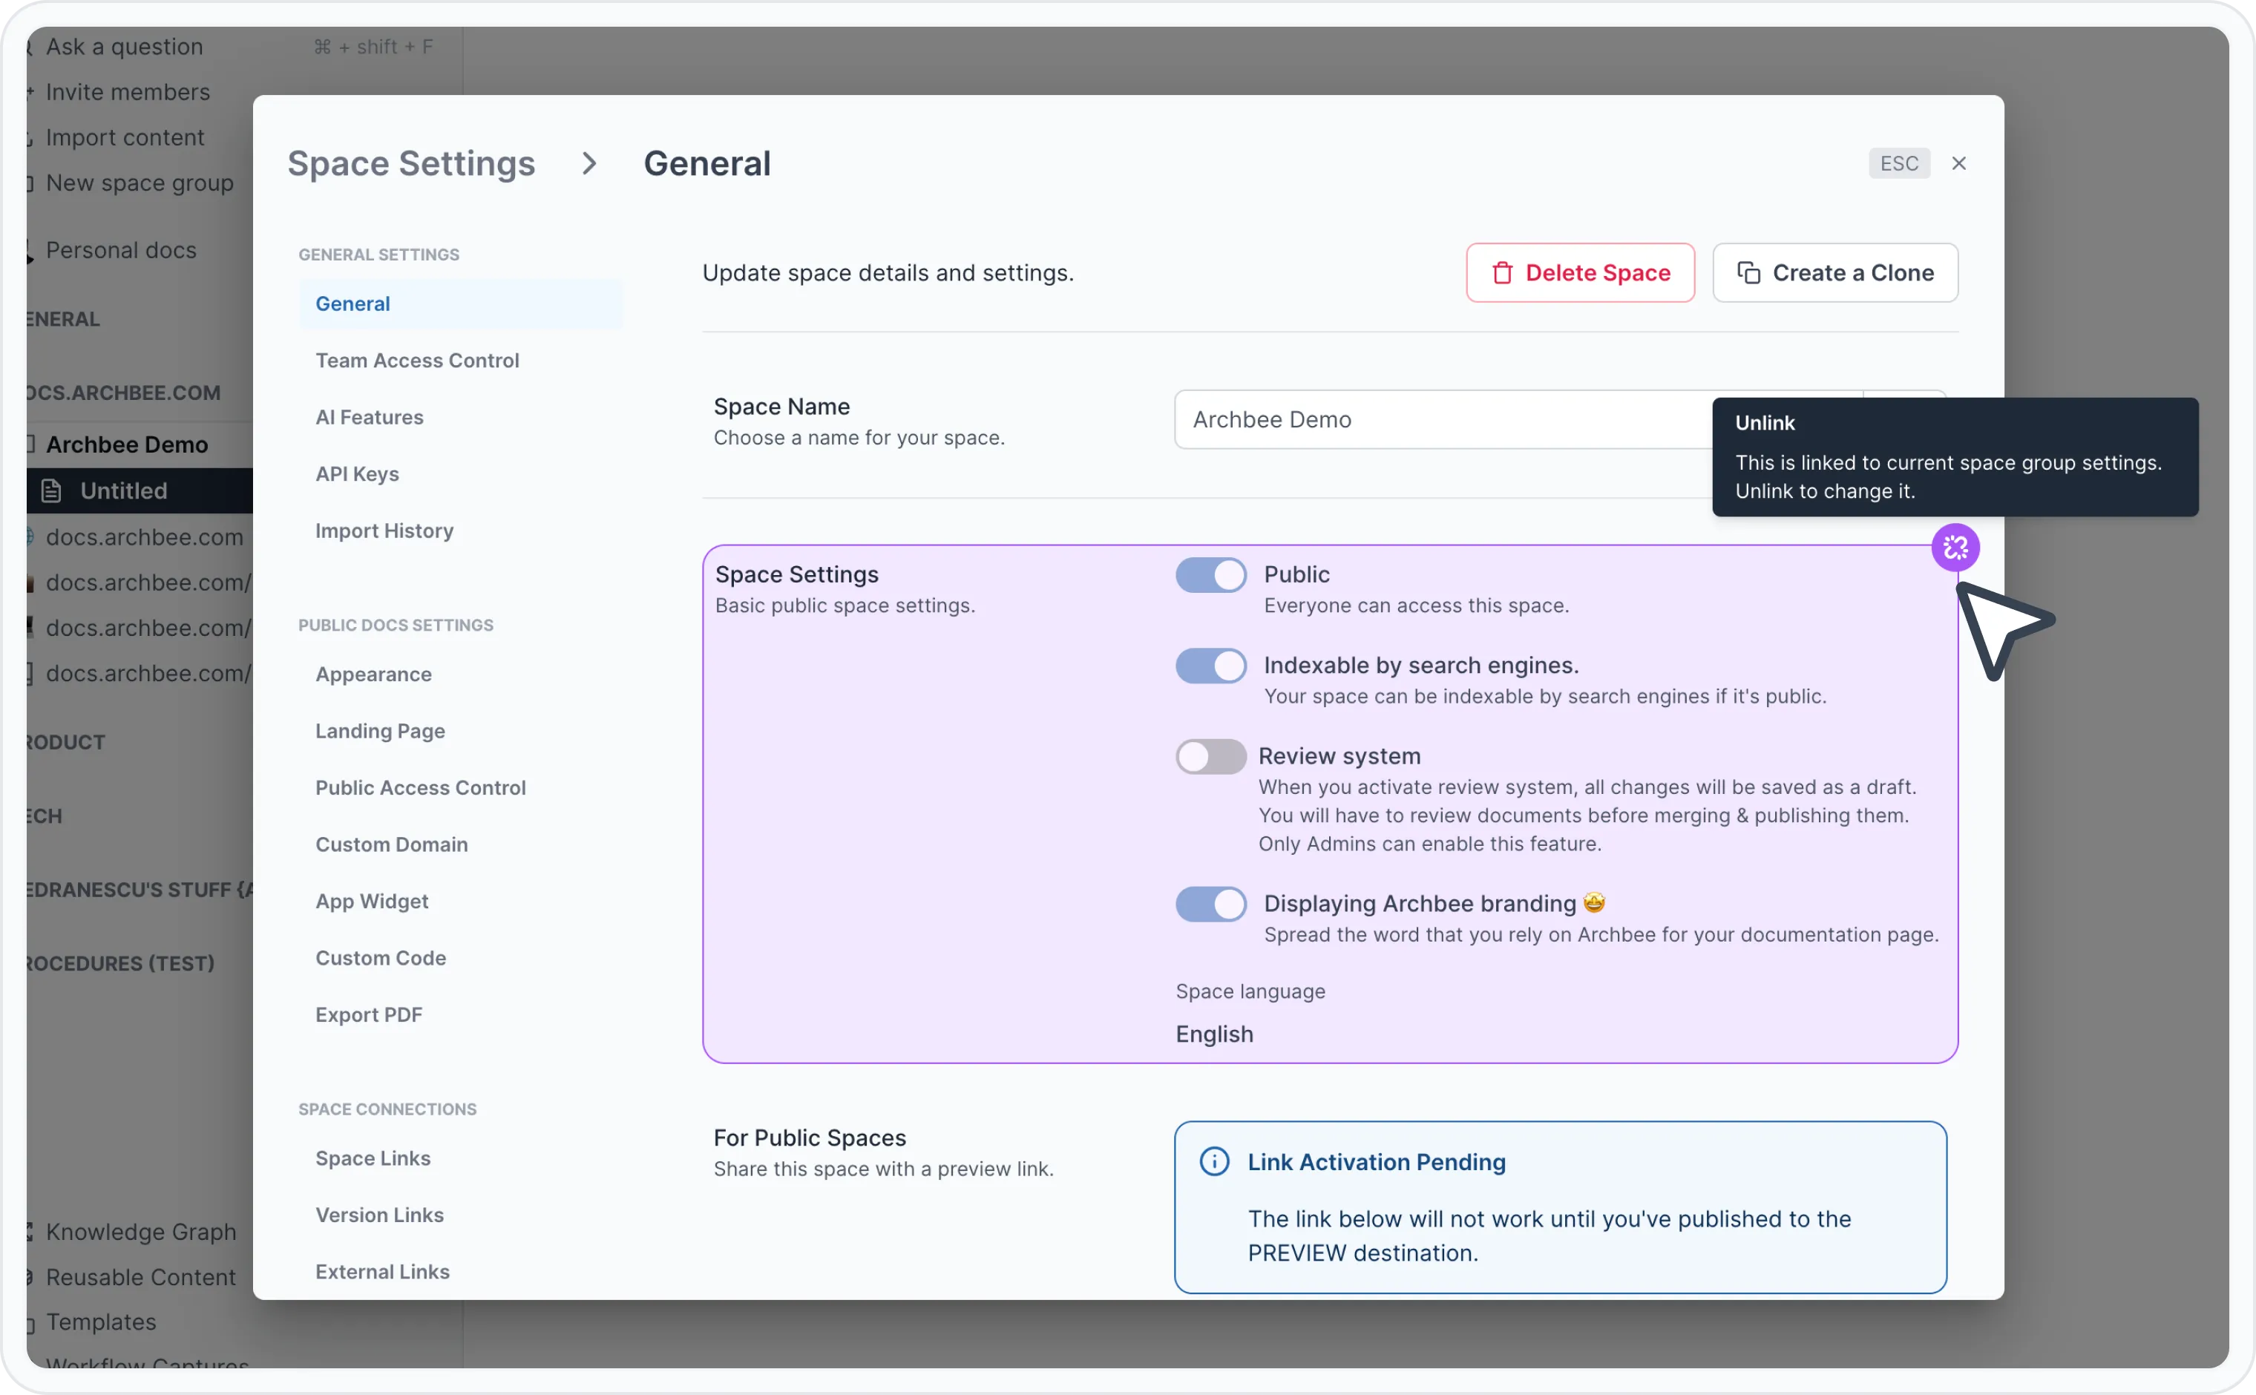
Task: Toggle Indexable by search engines switch
Action: (x=1210, y=666)
